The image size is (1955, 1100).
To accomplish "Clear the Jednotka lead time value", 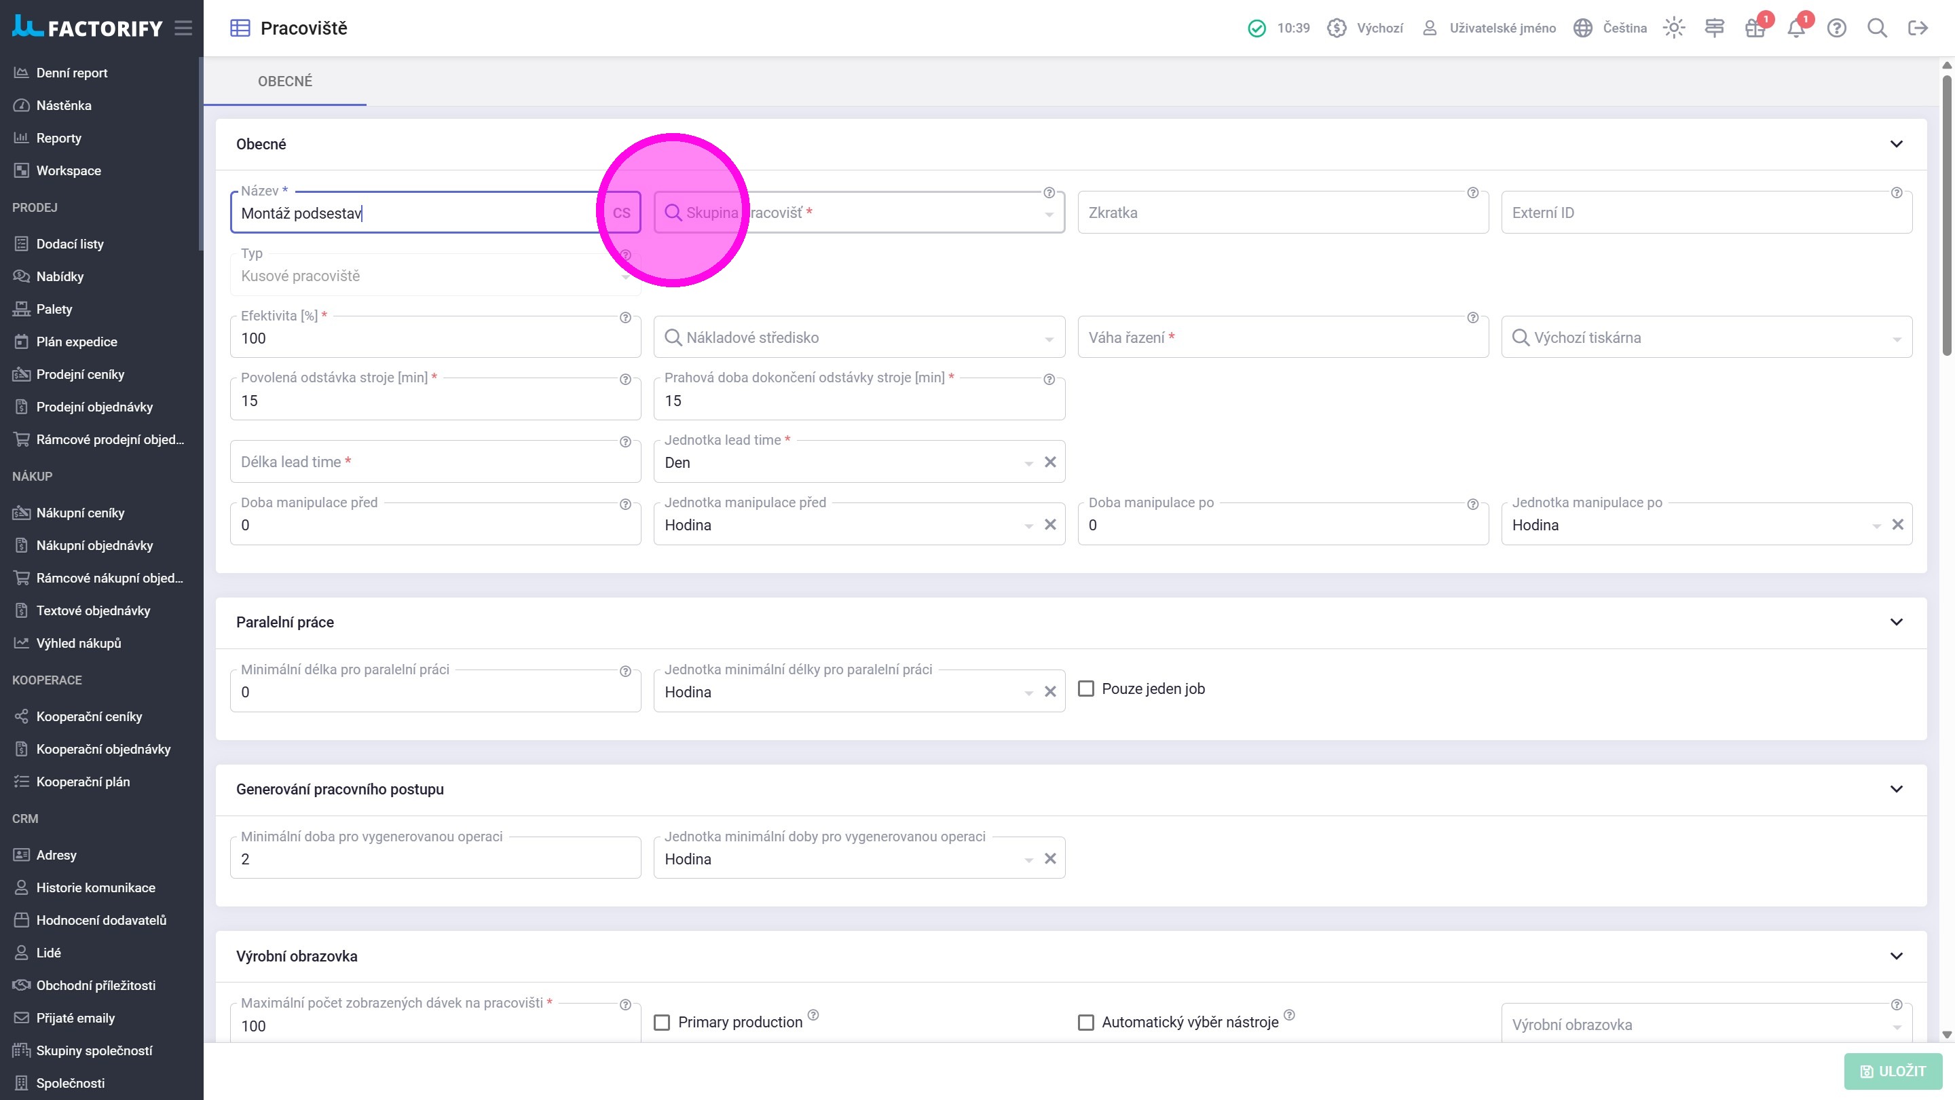I will coord(1049,462).
